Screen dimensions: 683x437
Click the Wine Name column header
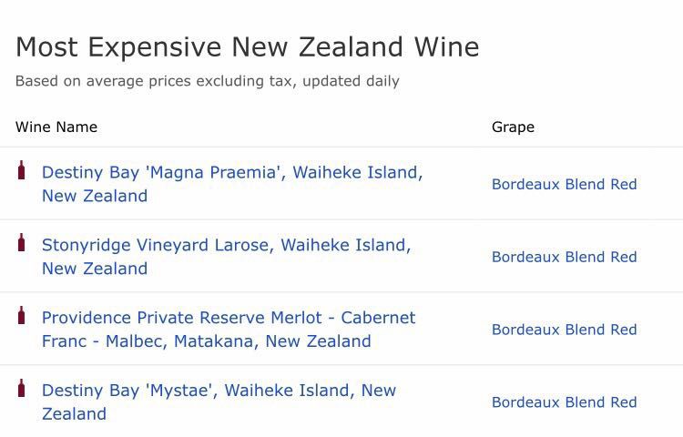point(56,127)
